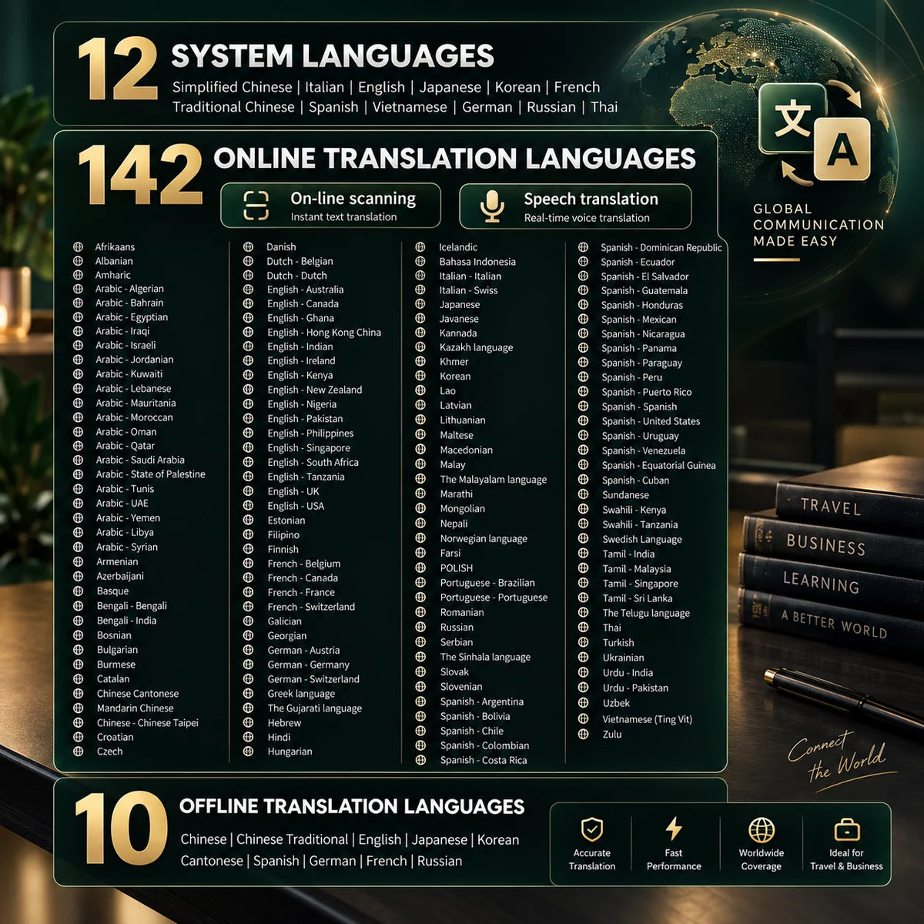Click the 'Spanish - Puerto Rico' entry
Image resolution: width=924 pixels, height=924 pixels.
pyautogui.click(x=647, y=392)
